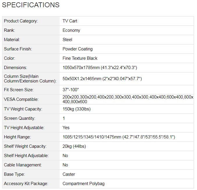Select the Powder Coating value
This screenshot has width=197, height=190.
(x=77, y=49)
